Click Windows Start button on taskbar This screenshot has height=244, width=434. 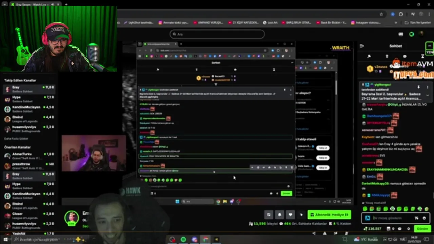(x=5, y=240)
